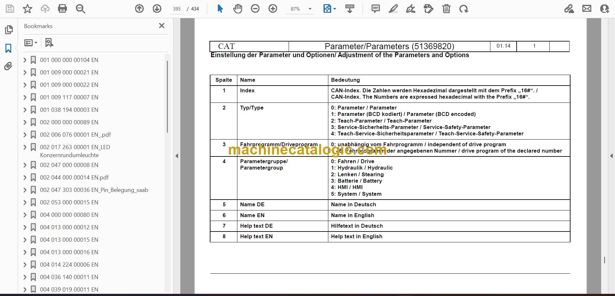This screenshot has width=615, height=296.
Task: Select the Highlight text pen tool
Action: tap(393, 9)
